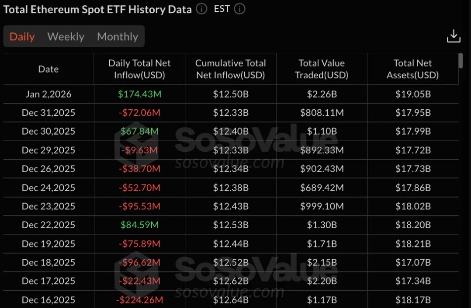Click the EST timezone label
The height and width of the screenshot is (308, 471).
click(x=221, y=8)
